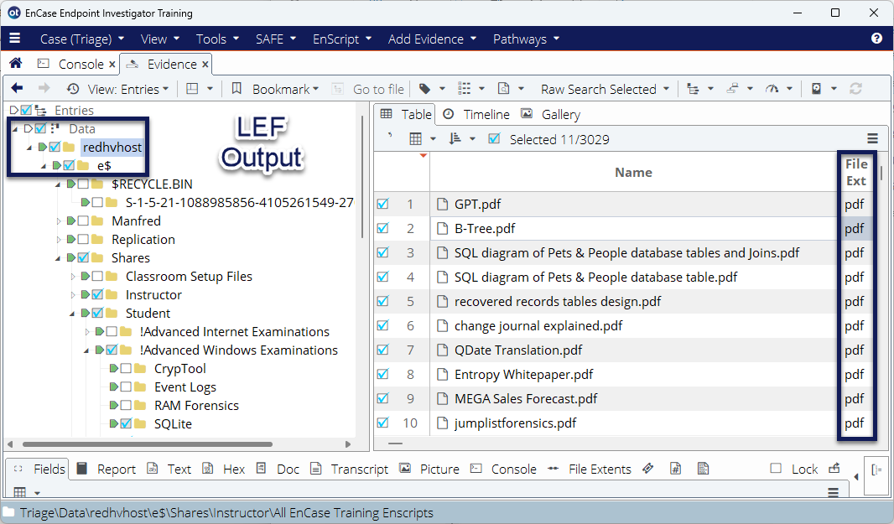Open the Bookmark dropdown arrow
Image resolution: width=894 pixels, height=524 pixels.
316,89
